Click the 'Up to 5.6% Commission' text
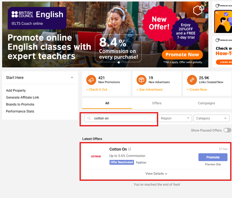232x198 pixels. [127, 156]
